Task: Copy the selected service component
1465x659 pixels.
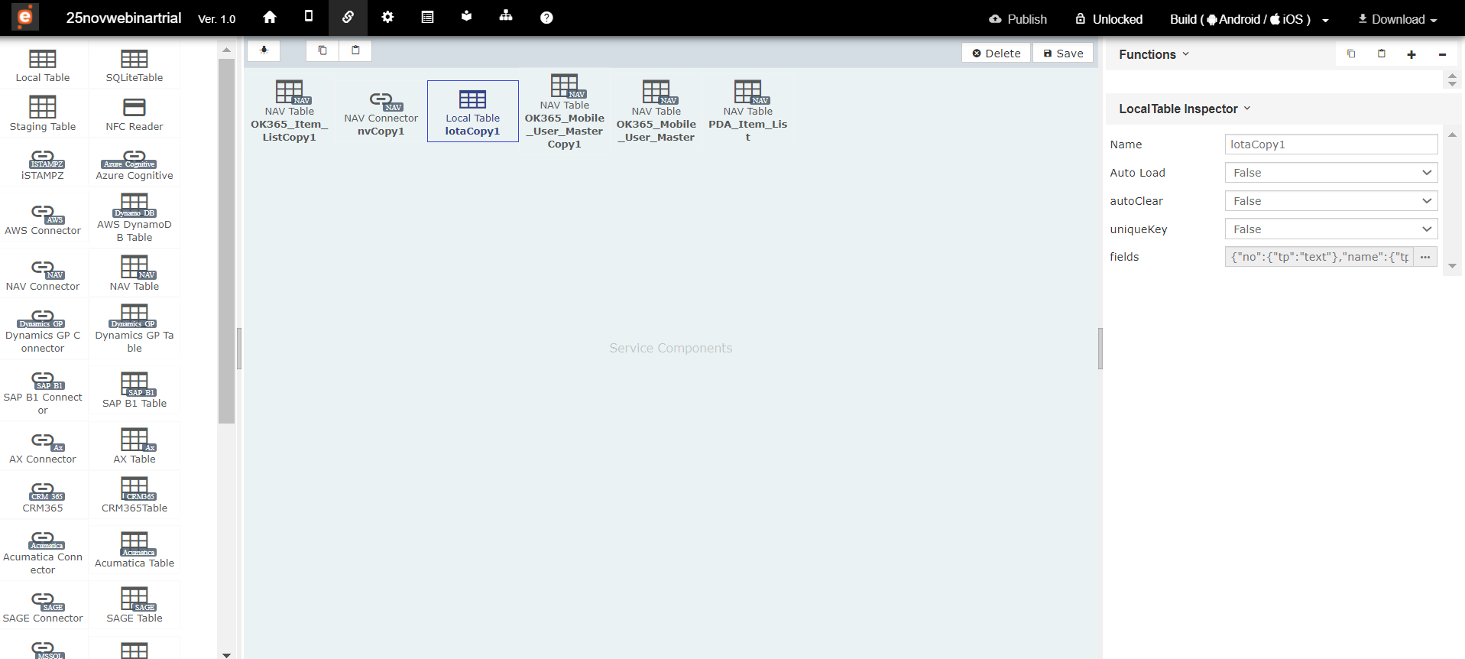Action: (322, 50)
